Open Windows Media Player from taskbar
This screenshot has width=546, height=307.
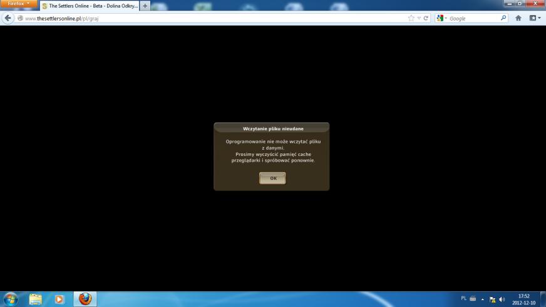pos(59,299)
